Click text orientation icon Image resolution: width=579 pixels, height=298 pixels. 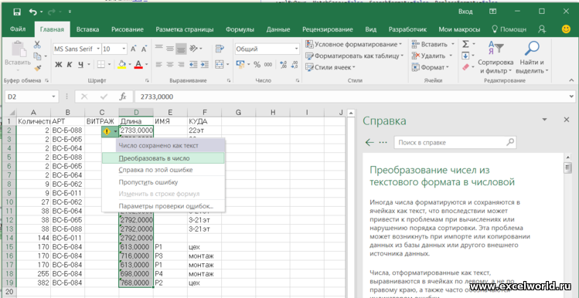click(x=193, y=49)
